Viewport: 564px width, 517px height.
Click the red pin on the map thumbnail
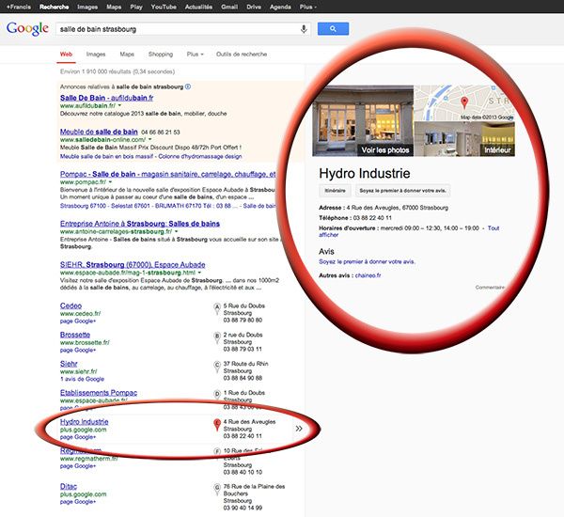click(x=464, y=102)
